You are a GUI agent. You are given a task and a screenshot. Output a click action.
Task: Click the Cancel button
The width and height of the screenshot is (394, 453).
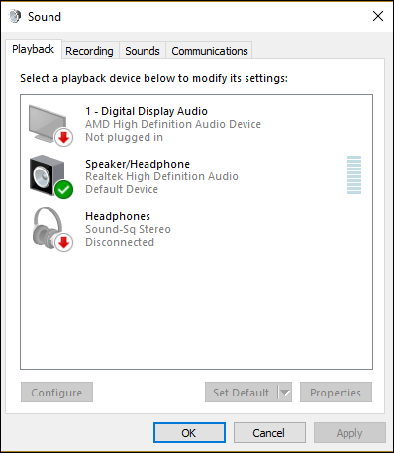pyautogui.click(x=269, y=433)
